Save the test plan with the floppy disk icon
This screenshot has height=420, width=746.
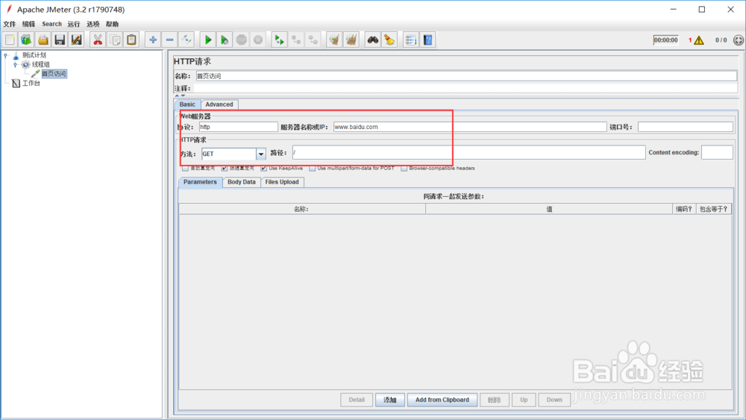pyautogui.click(x=60, y=40)
